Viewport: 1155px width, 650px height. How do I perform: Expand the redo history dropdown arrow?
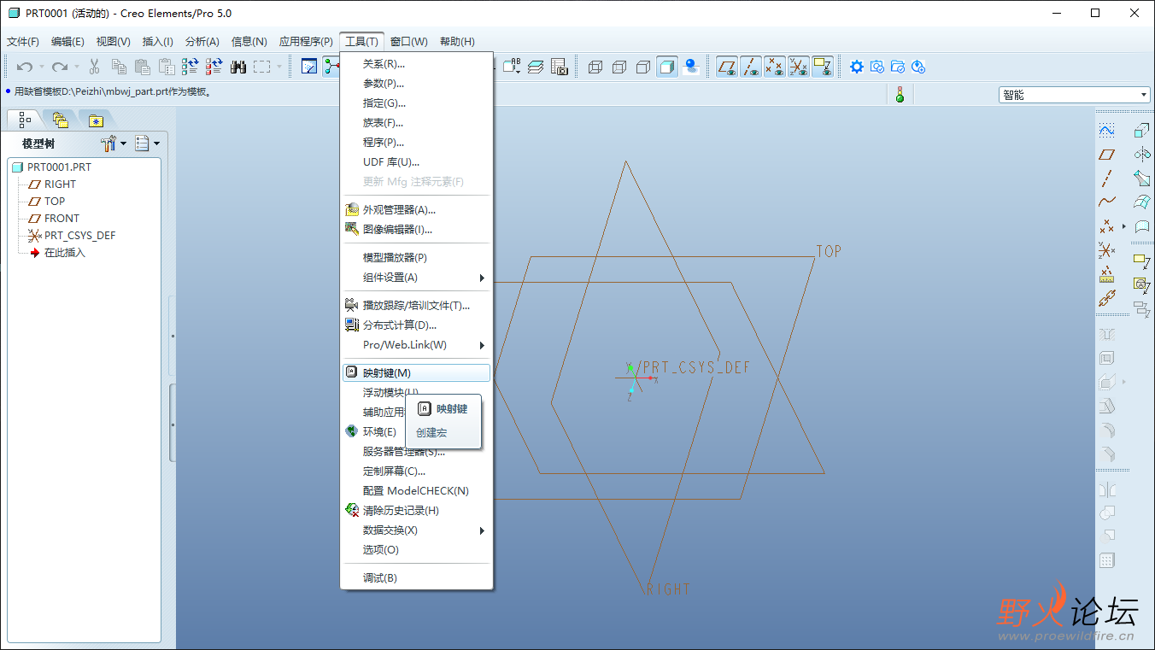(x=76, y=67)
